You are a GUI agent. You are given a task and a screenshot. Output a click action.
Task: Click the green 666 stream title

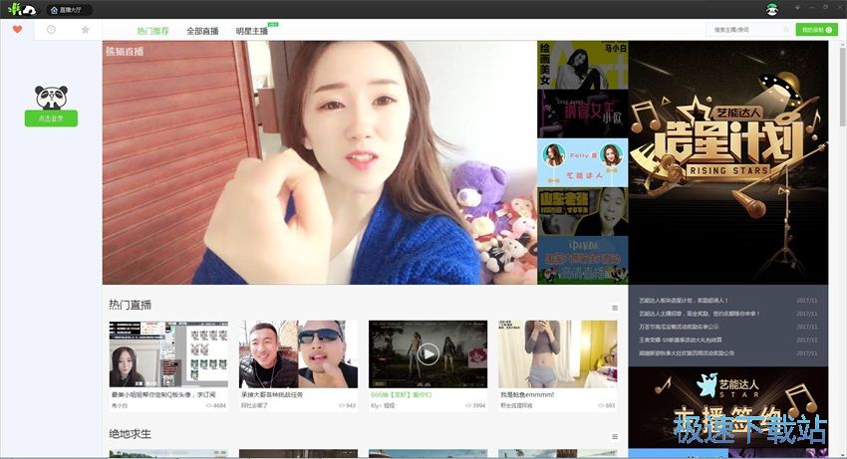point(402,394)
